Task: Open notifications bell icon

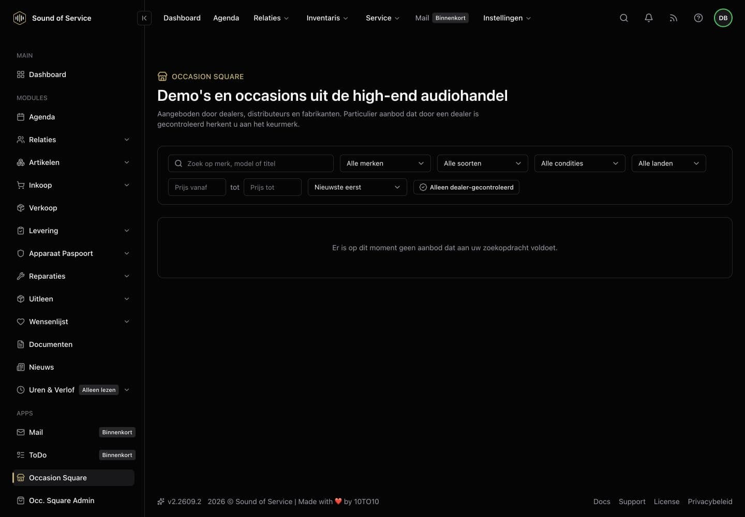Action: coord(649,18)
